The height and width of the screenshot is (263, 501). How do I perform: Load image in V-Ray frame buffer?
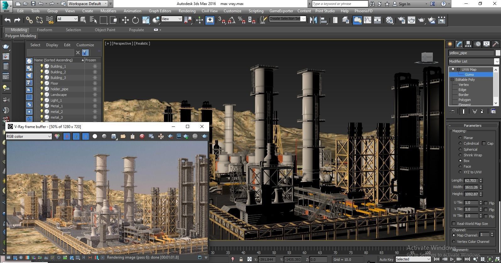click(123, 136)
